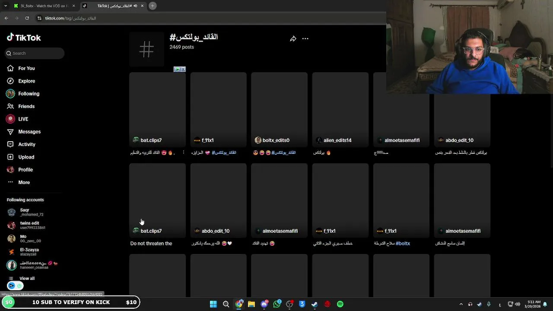Open the alien_edits14 author name

[x=337, y=140]
